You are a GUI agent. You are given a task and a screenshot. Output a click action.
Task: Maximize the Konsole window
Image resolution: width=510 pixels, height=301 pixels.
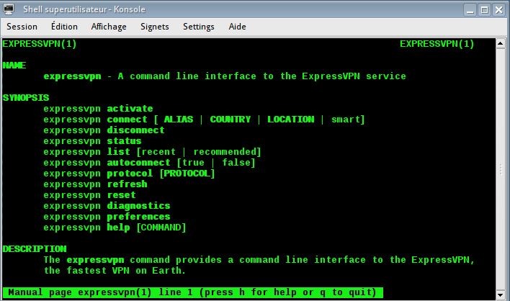484,10
